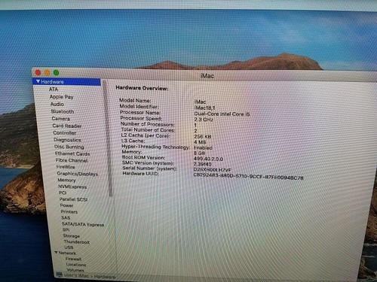This screenshot has height=282, width=377.
Task: Click the Hardware UUID value
Action: pos(248,176)
